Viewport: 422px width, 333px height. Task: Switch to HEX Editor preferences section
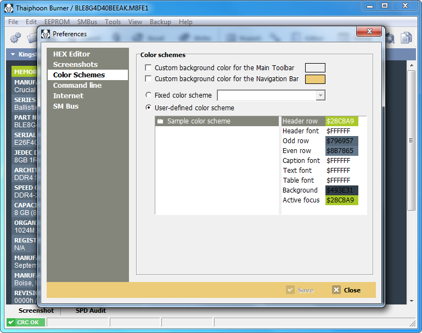[x=88, y=54]
